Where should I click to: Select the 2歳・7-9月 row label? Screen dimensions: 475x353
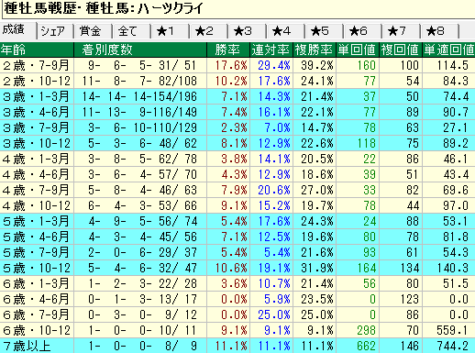pos(37,65)
